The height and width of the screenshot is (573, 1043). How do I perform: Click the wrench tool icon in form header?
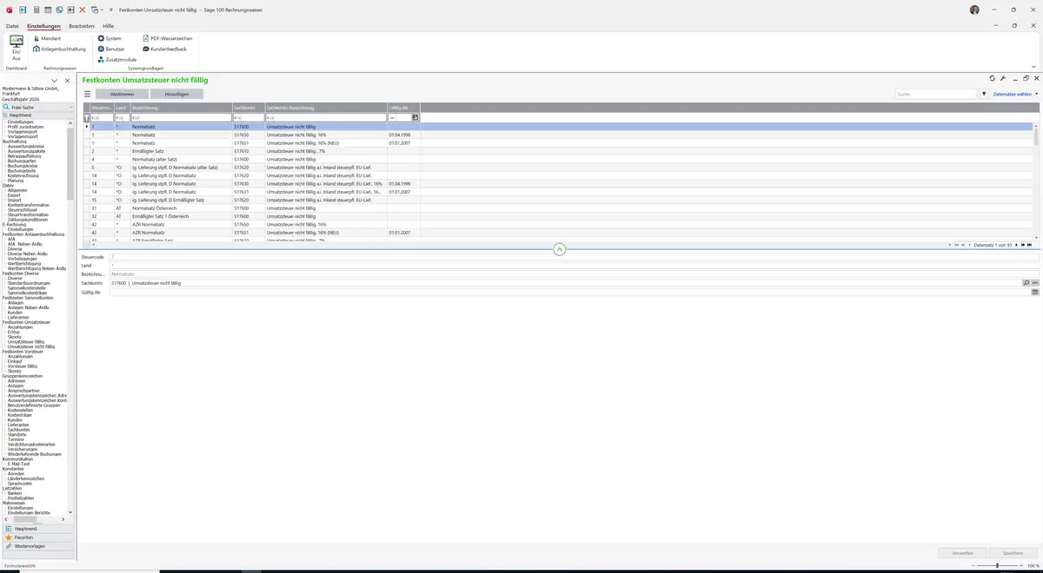[x=1003, y=78]
